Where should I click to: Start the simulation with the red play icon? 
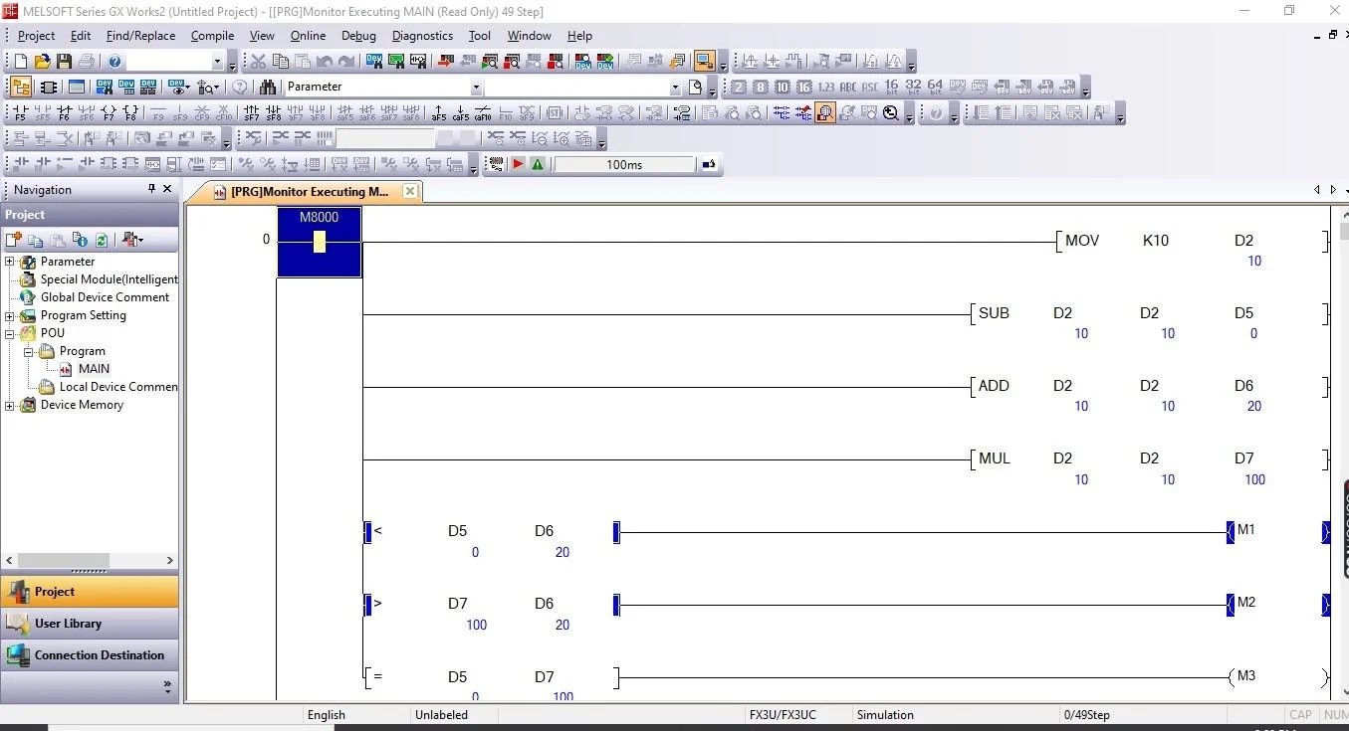(519, 164)
